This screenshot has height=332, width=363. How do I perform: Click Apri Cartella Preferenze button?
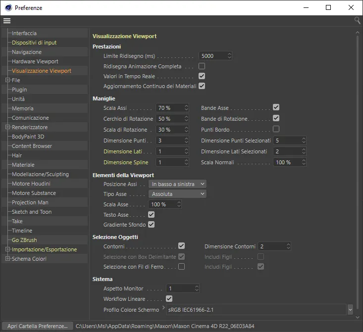coord(38,326)
